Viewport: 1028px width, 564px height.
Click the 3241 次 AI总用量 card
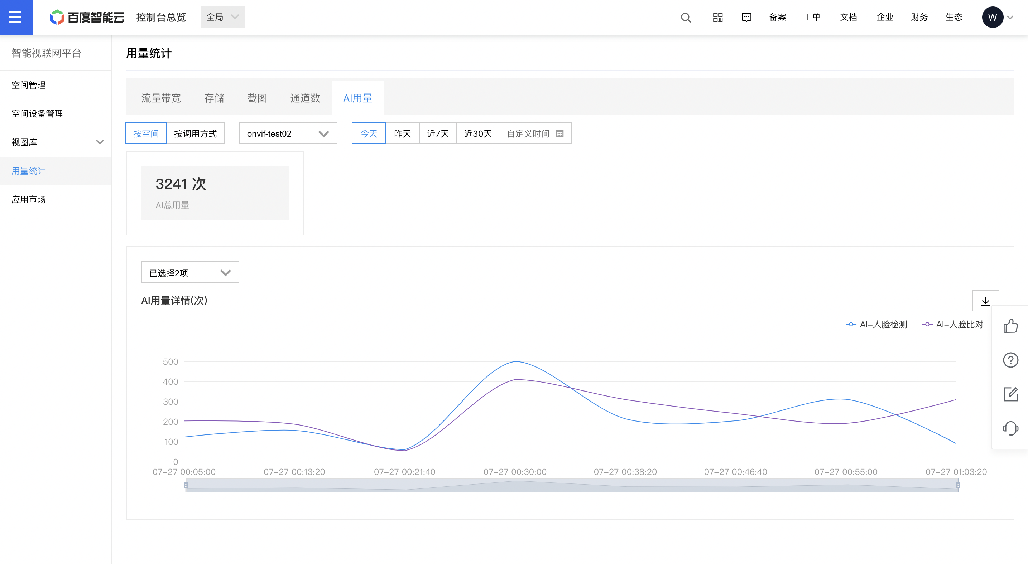pyautogui.click(x=215, y=193)
